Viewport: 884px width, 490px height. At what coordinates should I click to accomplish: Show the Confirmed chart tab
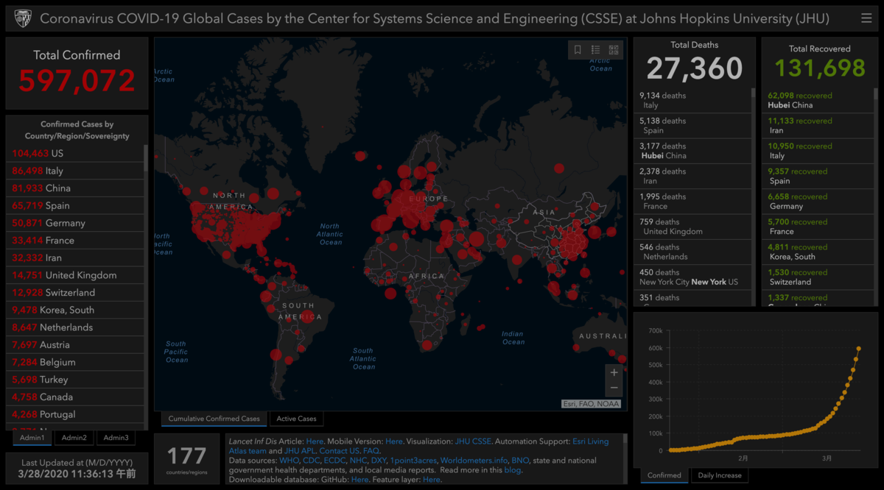pyautogui.click(x=664, y=475)
